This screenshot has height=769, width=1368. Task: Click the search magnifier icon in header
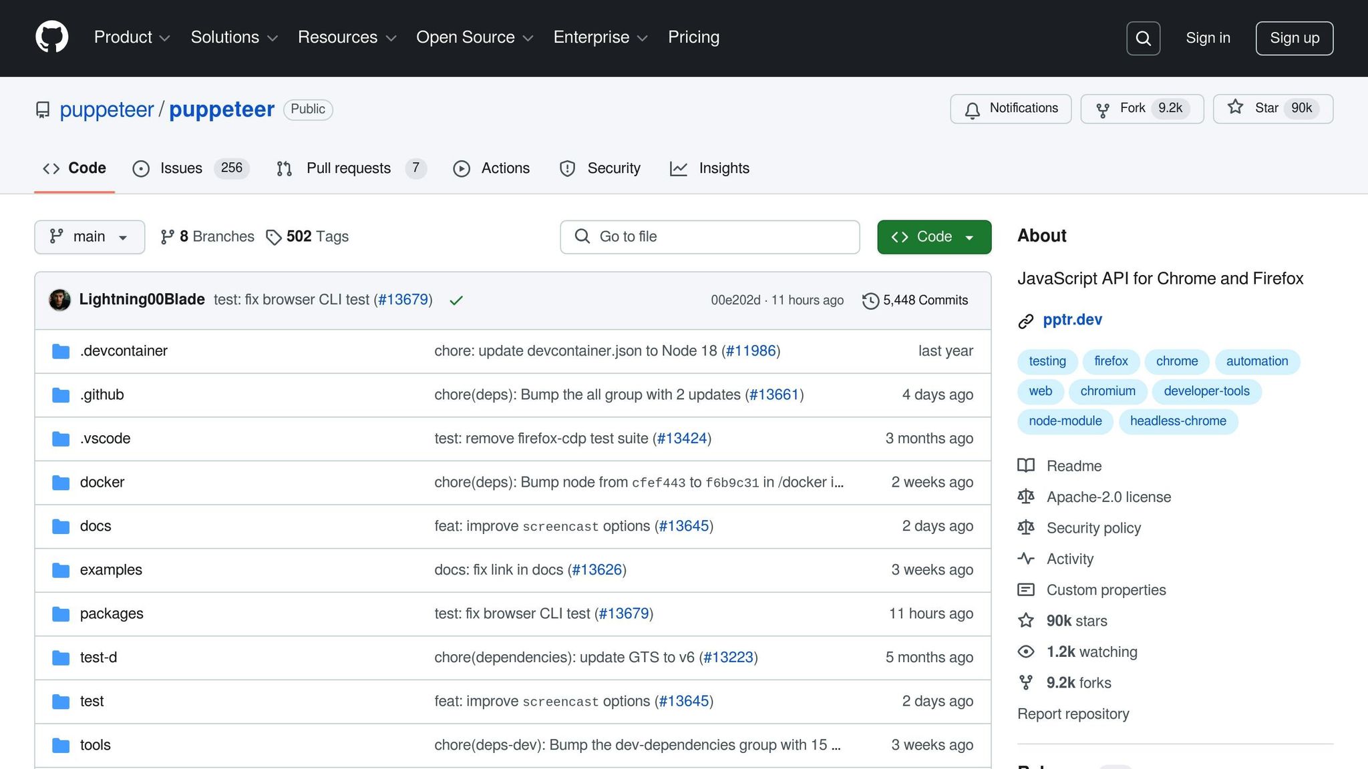pyautogui.click(x=1143, y=38)
